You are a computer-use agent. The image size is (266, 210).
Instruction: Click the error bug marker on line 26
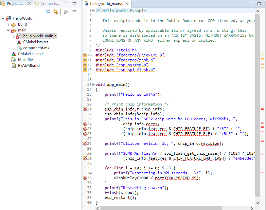click(x=85, y=134)
